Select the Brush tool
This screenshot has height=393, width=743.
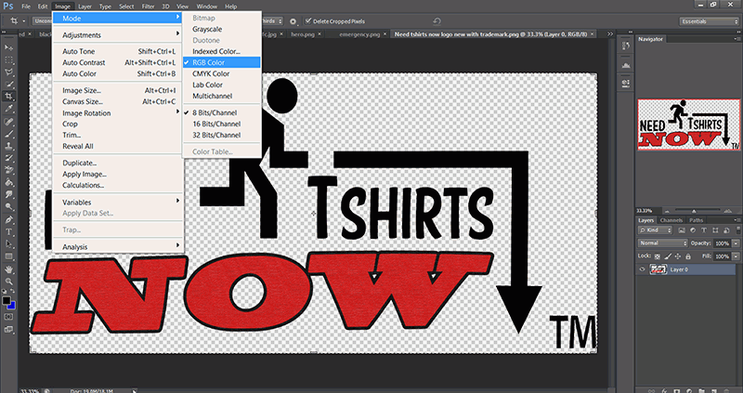coord(9,135)
